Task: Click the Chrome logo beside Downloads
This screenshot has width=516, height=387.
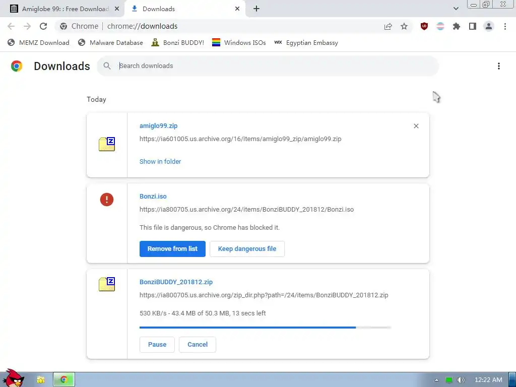Action: [17, 66]
